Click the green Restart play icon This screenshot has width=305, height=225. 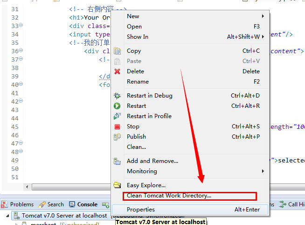[x=117, y=106]
